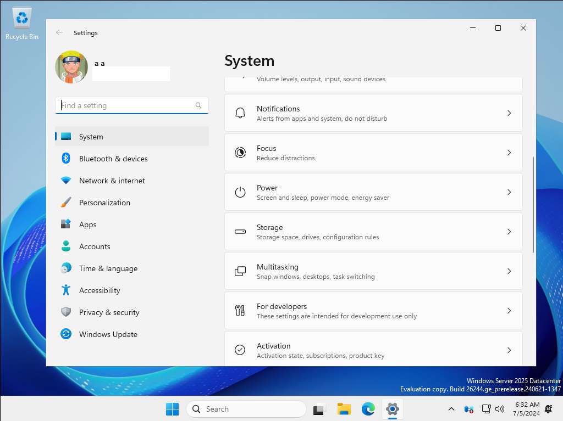The image size is (563, 421).
Task: Click the search magnifier in Find a setting
Action: pyautogui.click(x=198, y=105)
